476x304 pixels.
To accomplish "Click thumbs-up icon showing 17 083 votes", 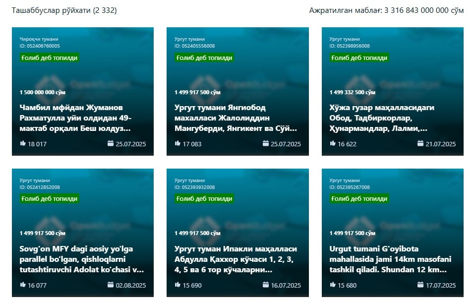I will coord(178,143).
